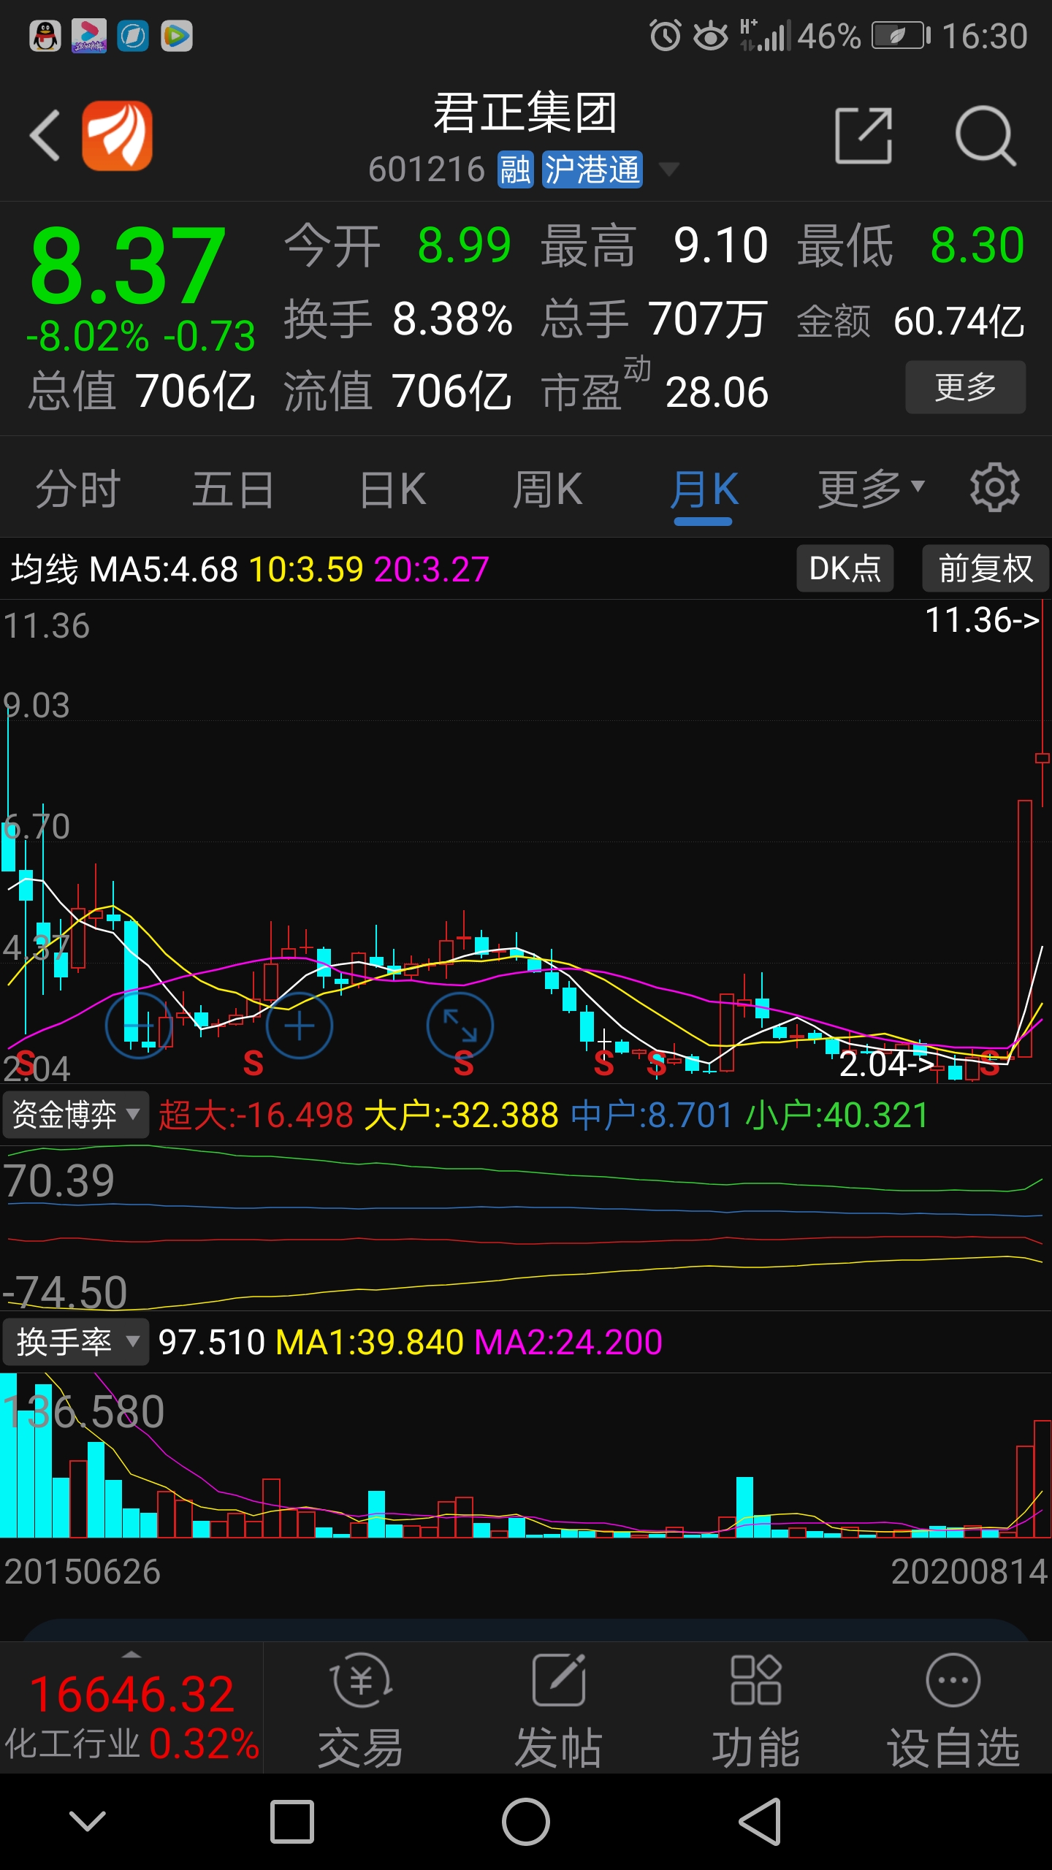Open the orange Eastmoney app logo
This screenshot has height=1870, width=1052.
pos(118,136)
